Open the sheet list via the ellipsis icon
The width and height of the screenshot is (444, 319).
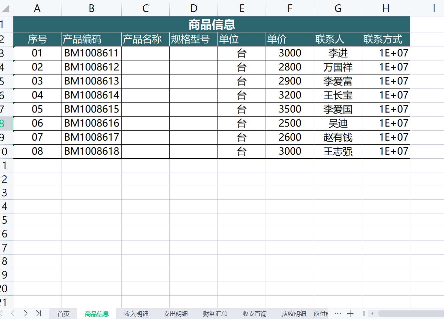click(337, 314)
